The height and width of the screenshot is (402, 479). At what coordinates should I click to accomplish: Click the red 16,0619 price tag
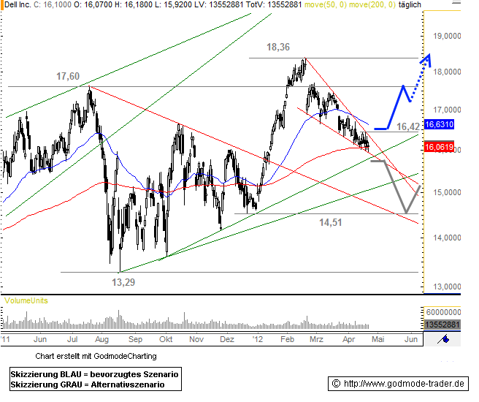439,147
